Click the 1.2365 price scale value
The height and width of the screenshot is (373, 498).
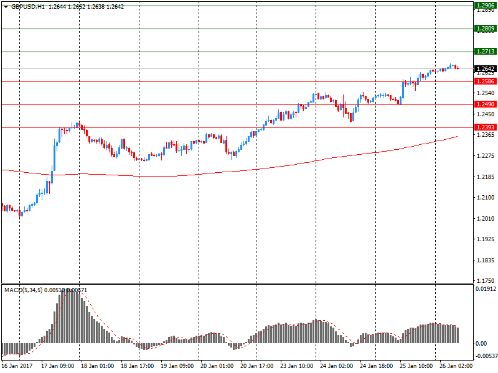pos(486,135)
